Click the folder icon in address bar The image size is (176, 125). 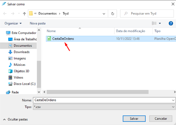click(31, 14)
